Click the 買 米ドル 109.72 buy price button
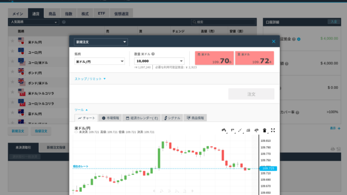 [254, 58]
